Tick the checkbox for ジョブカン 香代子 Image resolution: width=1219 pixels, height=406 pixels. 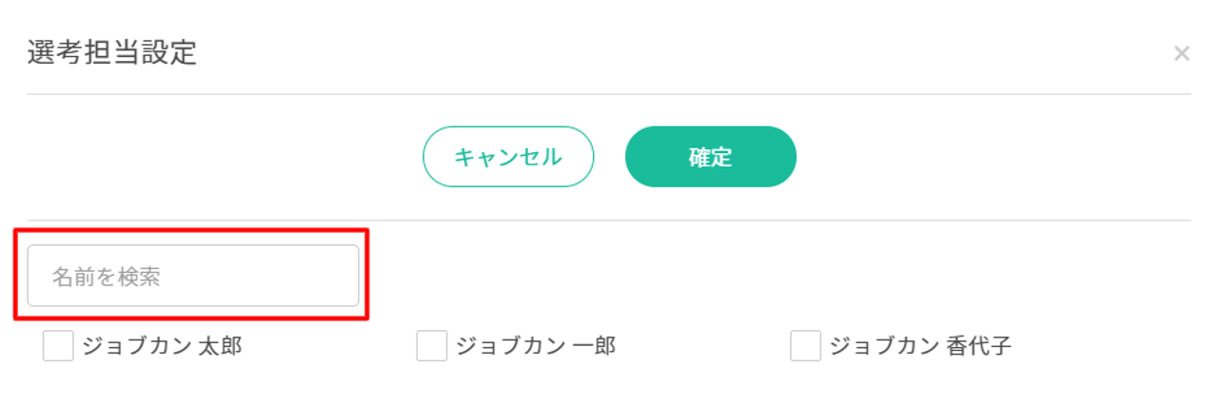[x=806, y=346]
